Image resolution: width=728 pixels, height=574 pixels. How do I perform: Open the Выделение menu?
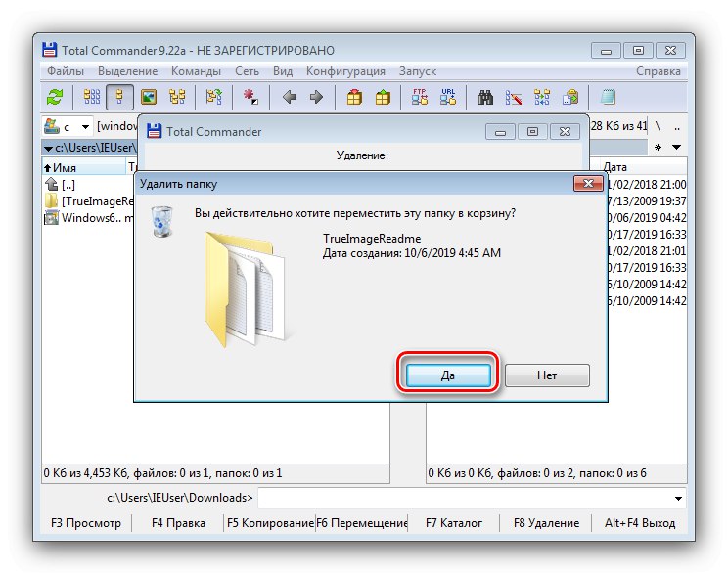(x=127, y=71)
